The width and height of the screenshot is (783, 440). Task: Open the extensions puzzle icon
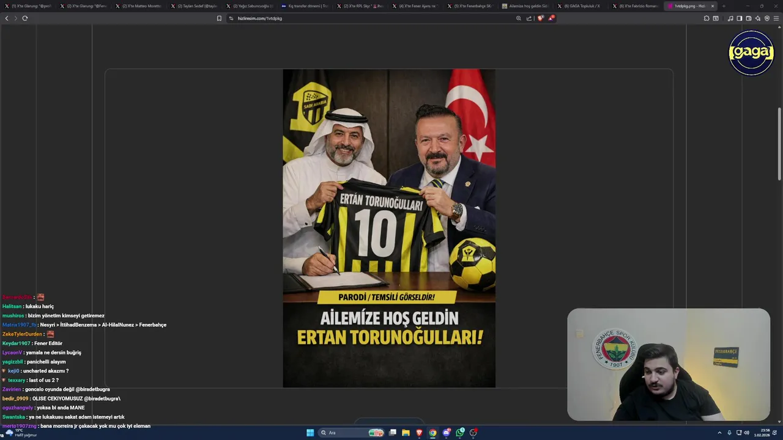point(707,18)
